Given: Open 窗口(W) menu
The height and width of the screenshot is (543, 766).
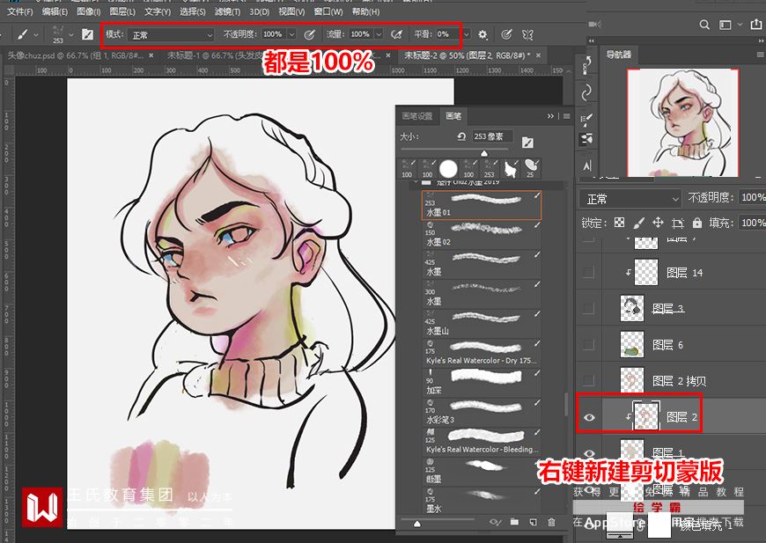Looking at the screenshot, I should click(x=328, y=11).
